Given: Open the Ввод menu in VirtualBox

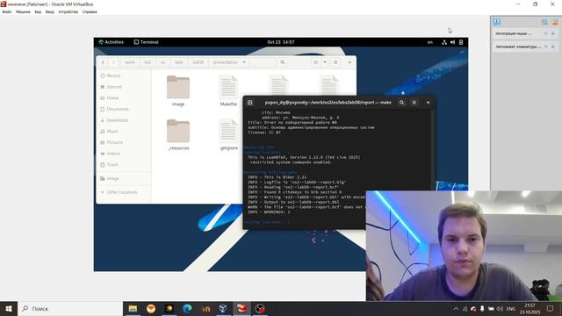Looking at the screenshot, I should [50, 11].
